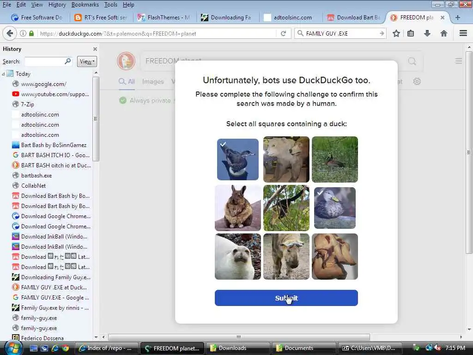Click the muted volume tray icon
473x355 pixels.
pyautogui.click(x=437, y=348)
